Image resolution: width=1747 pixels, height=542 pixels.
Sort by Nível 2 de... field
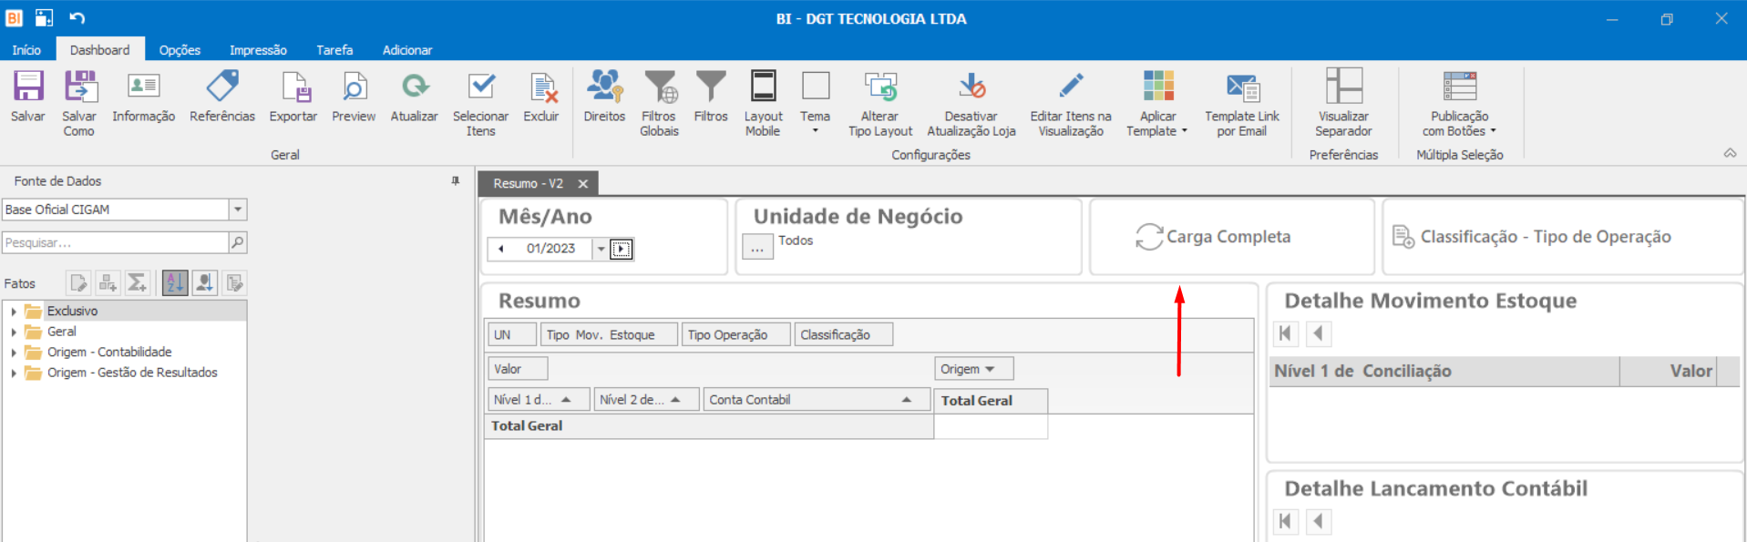pyautogui.click(x=646, y=400)
